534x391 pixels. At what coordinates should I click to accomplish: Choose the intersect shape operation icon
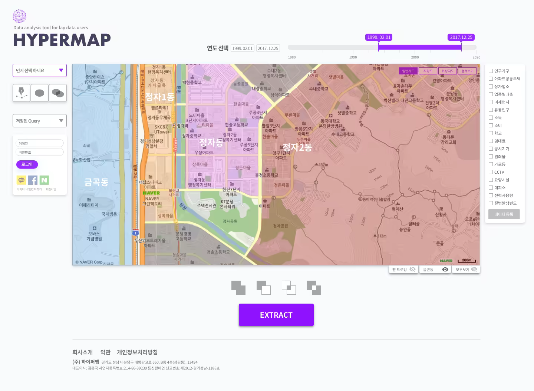289,288
